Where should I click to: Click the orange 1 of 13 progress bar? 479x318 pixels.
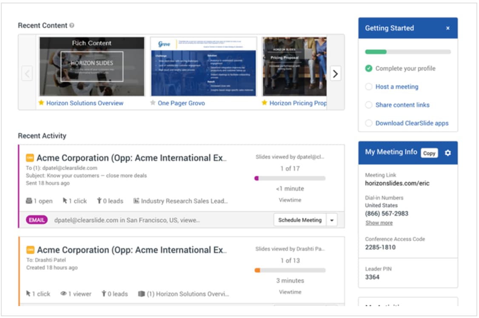tap(290, 270)
